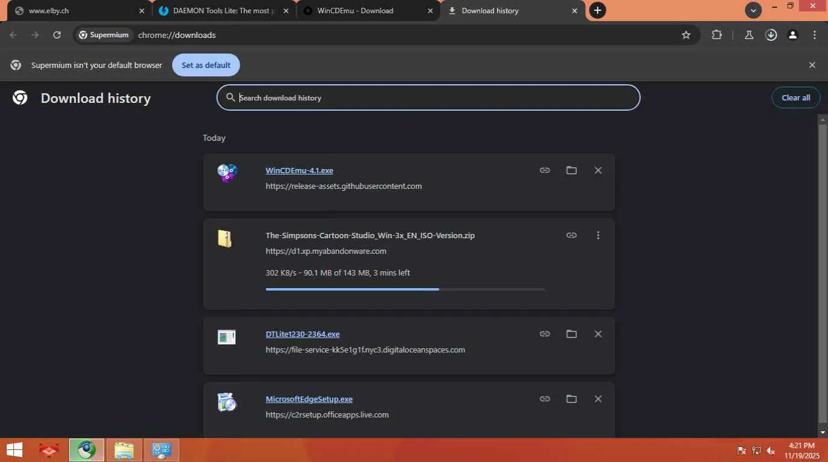Viewport: 828px width, 462px height.
Task: Remove WinCDEmu-4.1.exe from the list
Action: (x=598, y=170)
